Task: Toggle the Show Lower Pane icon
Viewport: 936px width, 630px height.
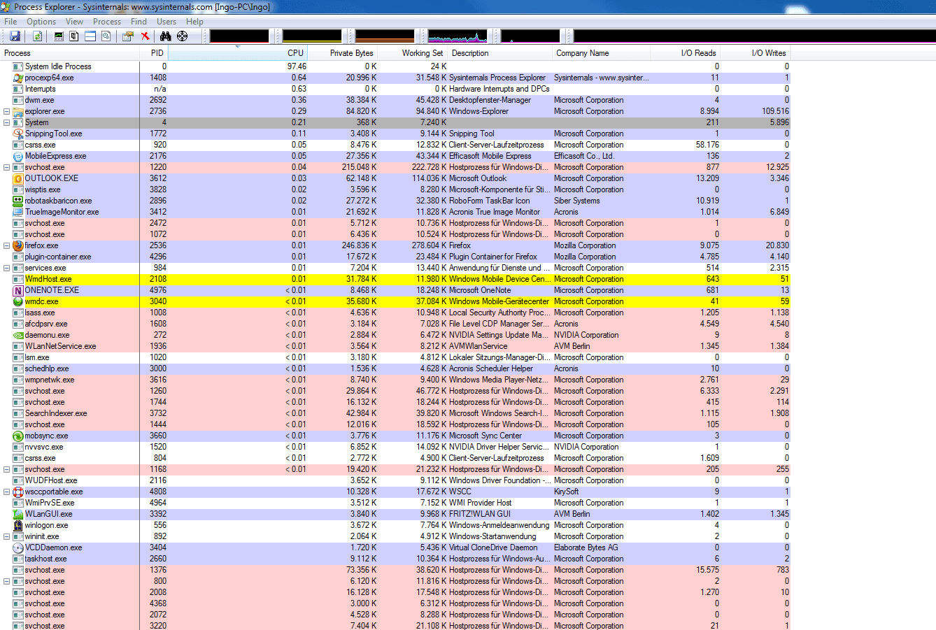Action: point(90,36)
